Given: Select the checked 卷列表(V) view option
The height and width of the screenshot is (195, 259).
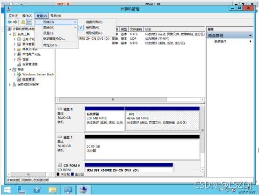Looking at the screenshot, I should coord(97,28).
